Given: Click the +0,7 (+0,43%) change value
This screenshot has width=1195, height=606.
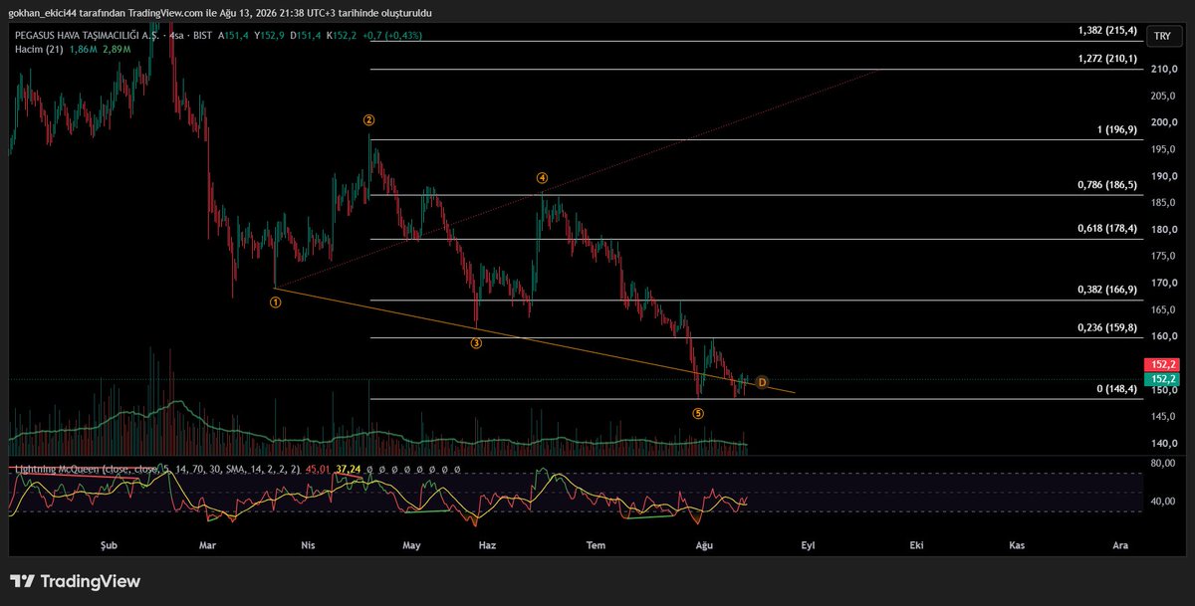Looking at the screenshot, I should click(x=393, y=34).
